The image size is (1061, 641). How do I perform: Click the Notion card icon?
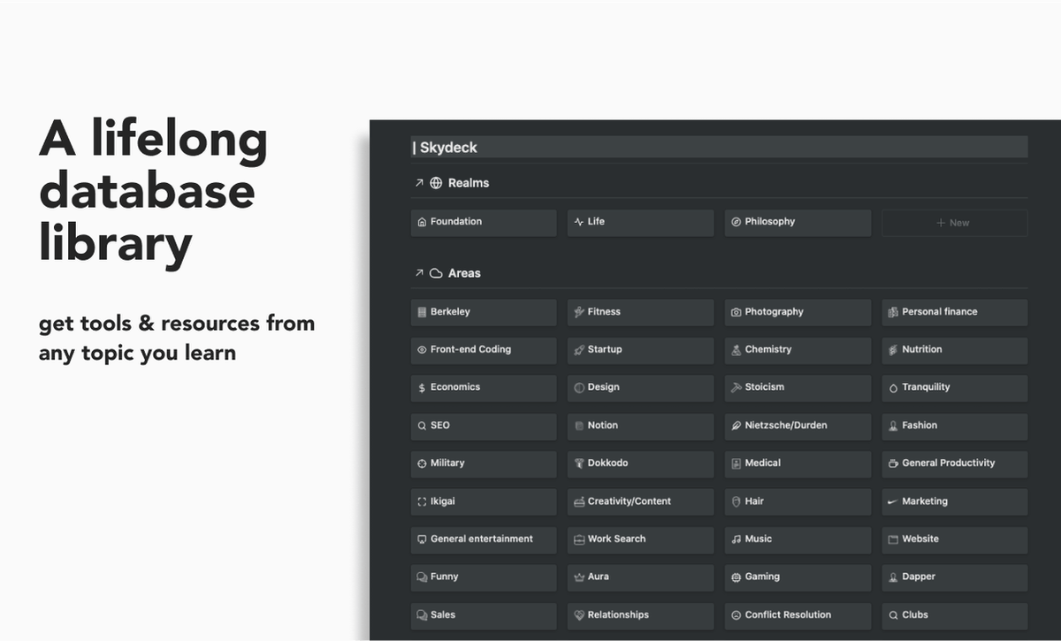pos(579,425)
